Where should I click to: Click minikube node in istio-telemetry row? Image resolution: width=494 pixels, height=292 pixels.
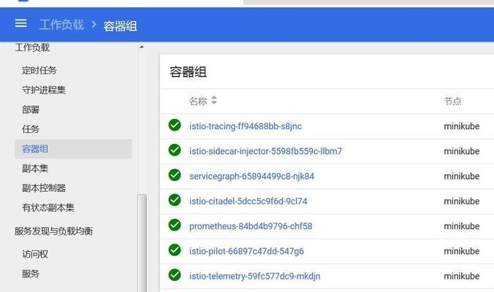tap(462, 276)
